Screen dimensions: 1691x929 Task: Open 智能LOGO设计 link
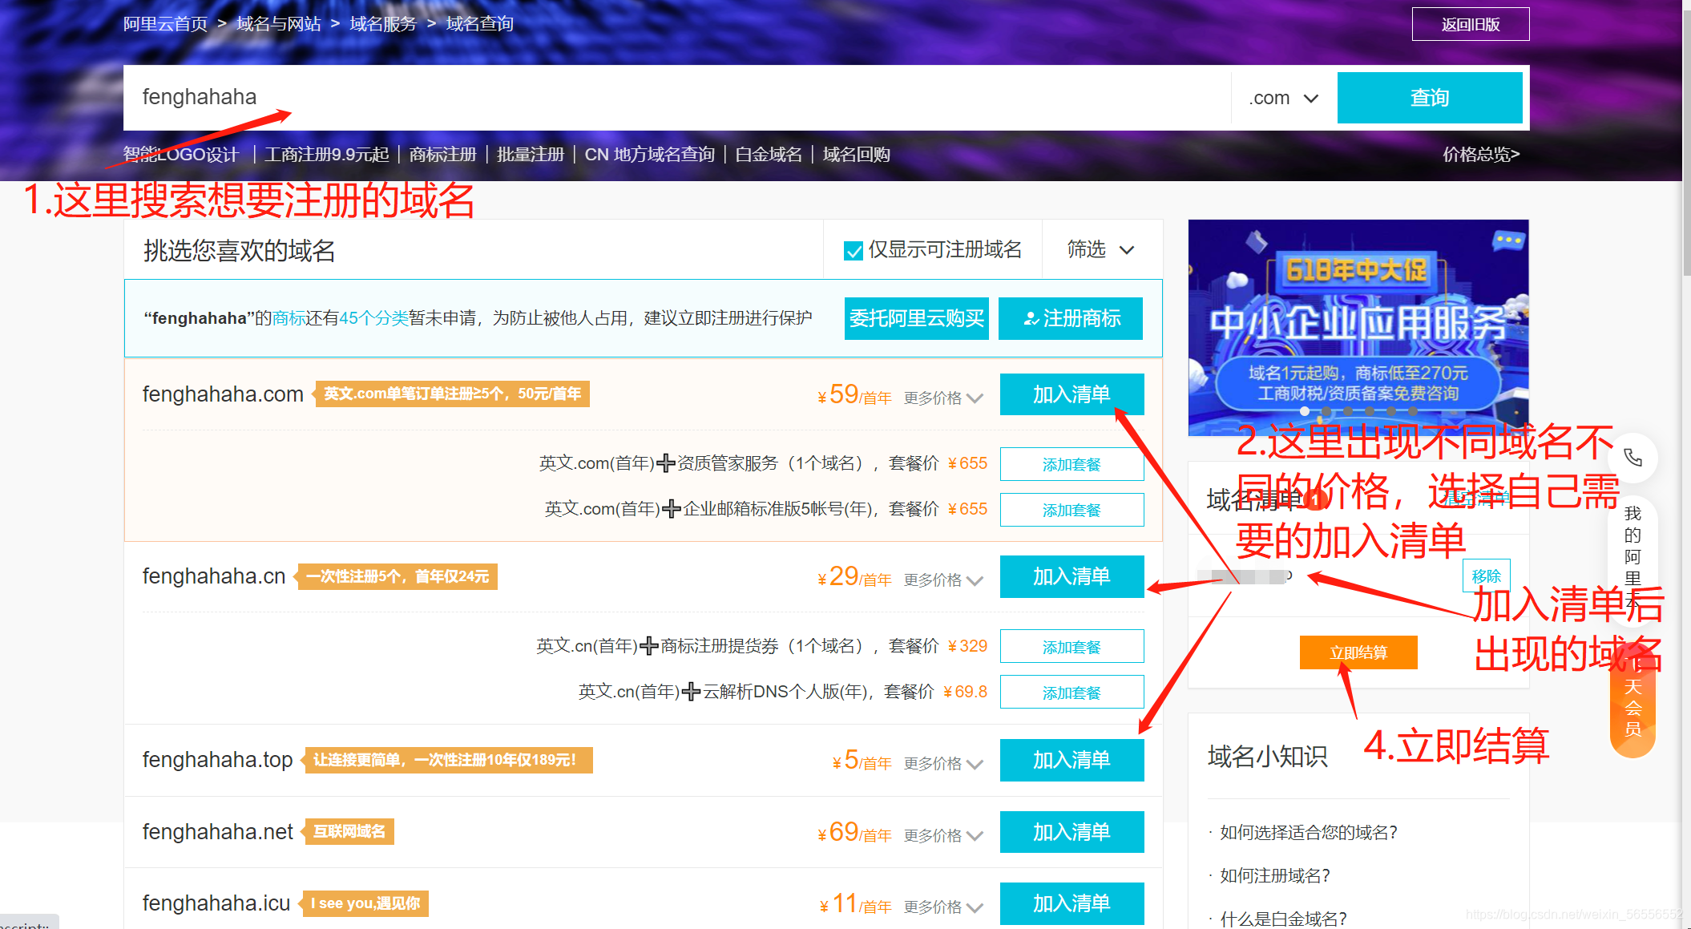181,154
